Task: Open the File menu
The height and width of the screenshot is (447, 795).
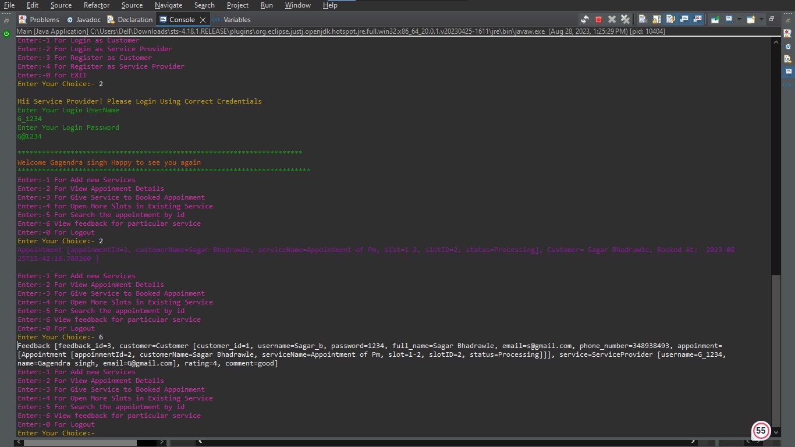Action: tap(9, 5)
